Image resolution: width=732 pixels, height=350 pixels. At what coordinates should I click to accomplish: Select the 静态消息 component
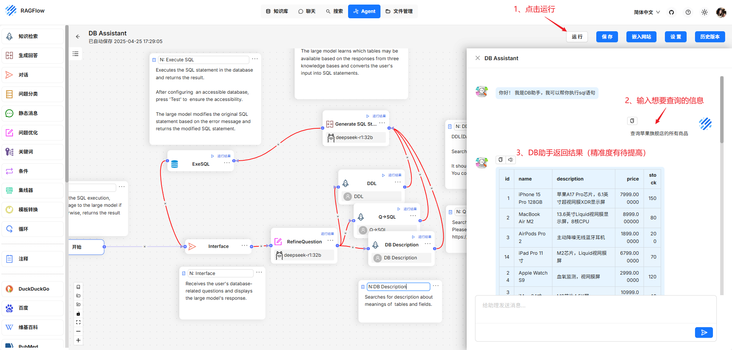32,113
